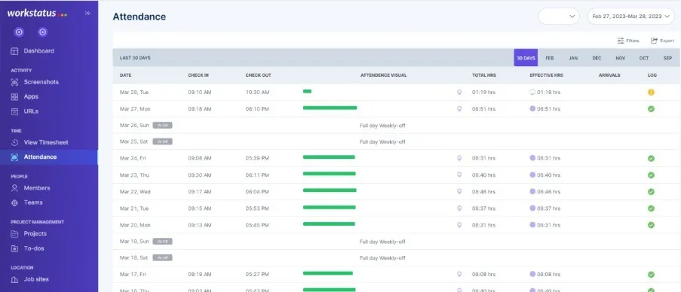
Task: Click the W-Off badge on Mar 26
Action: 162,125
